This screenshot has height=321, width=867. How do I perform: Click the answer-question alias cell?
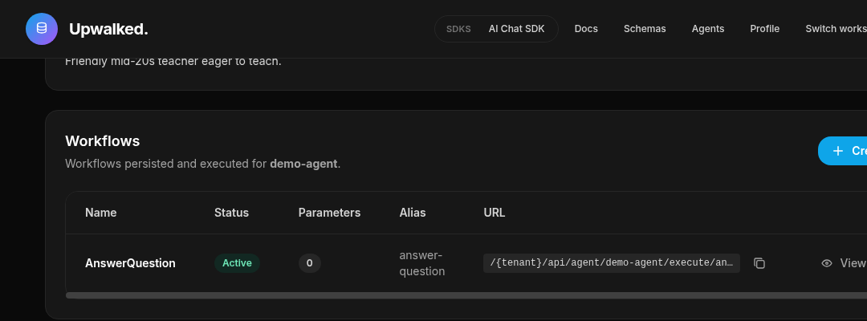click(x=422, y=263)
